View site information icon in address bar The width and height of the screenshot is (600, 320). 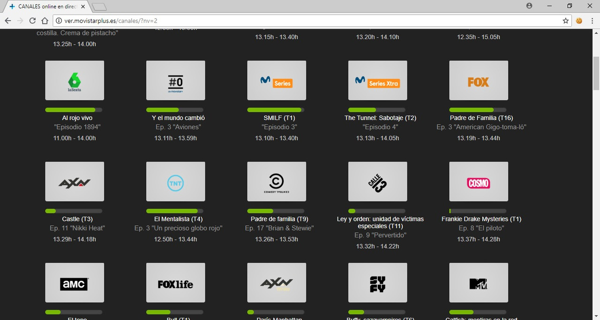coord(59,21)
